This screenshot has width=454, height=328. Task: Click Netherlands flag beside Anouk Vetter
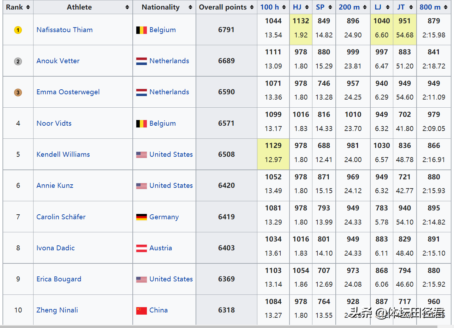click(x=142, y=61)
